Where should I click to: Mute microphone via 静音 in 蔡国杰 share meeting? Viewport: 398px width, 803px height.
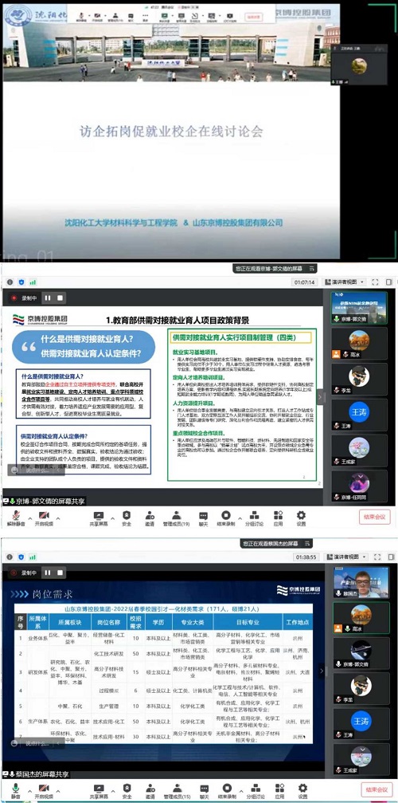15,791
